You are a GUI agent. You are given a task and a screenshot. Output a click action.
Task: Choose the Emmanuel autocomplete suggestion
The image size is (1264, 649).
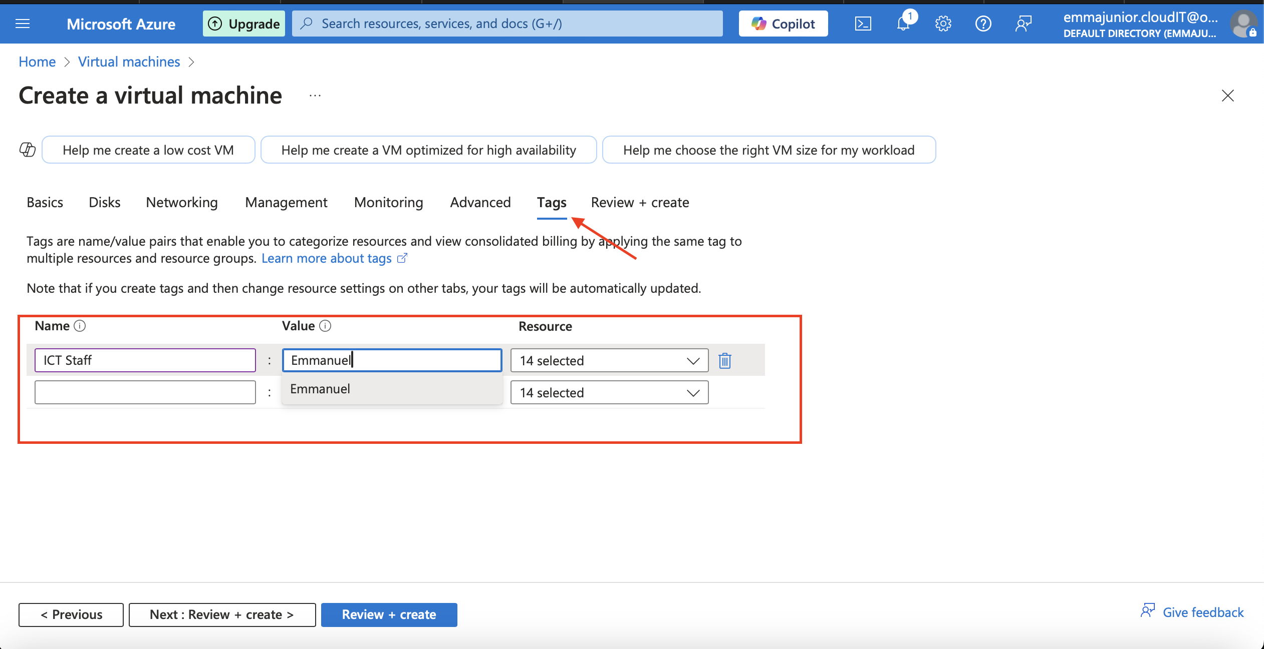392,389
